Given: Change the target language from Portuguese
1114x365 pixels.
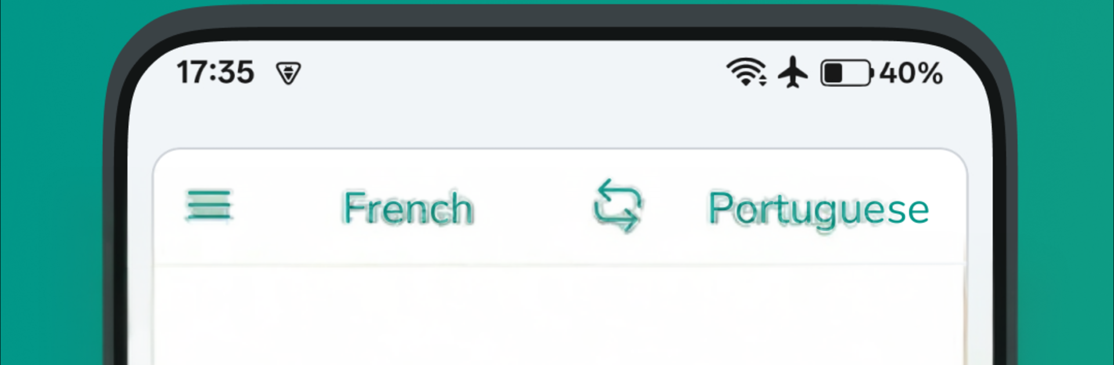Looking at the screenshot, I should click(x=819, y=210).
